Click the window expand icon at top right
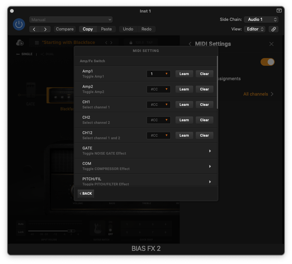The height and width of the screenshot is (264, 292). (x=279, y=11)
